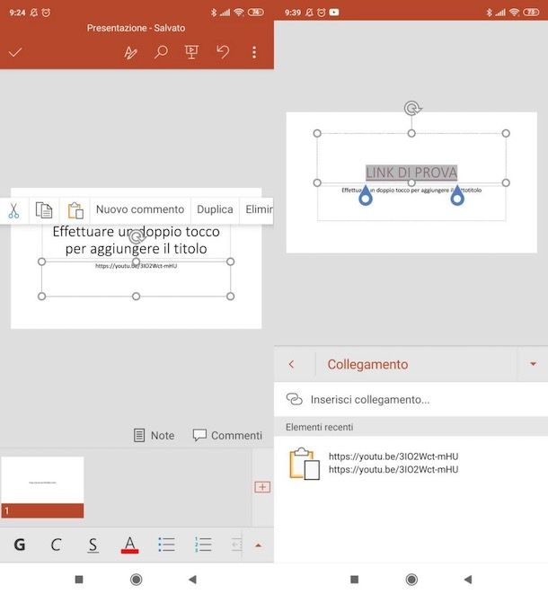Apply the red font color
This screenshot has height=594, width=548.
tap(129, 545)
